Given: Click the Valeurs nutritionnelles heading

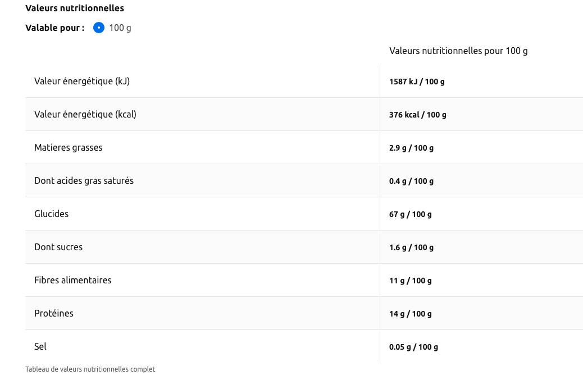Looking at the screenshot, I should [75, 8].
